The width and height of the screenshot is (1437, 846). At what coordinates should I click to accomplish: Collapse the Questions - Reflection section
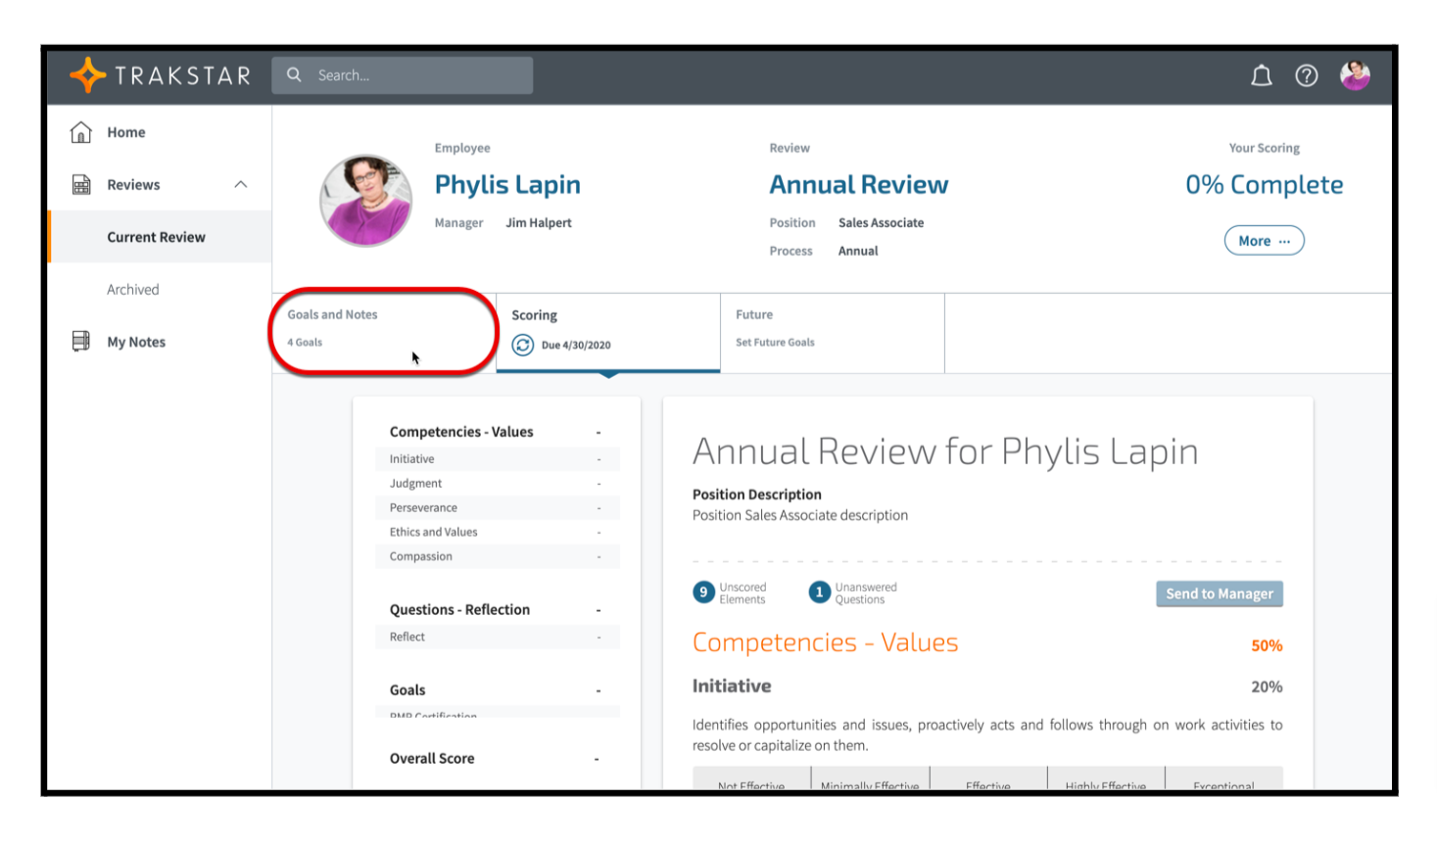point(599,610)
